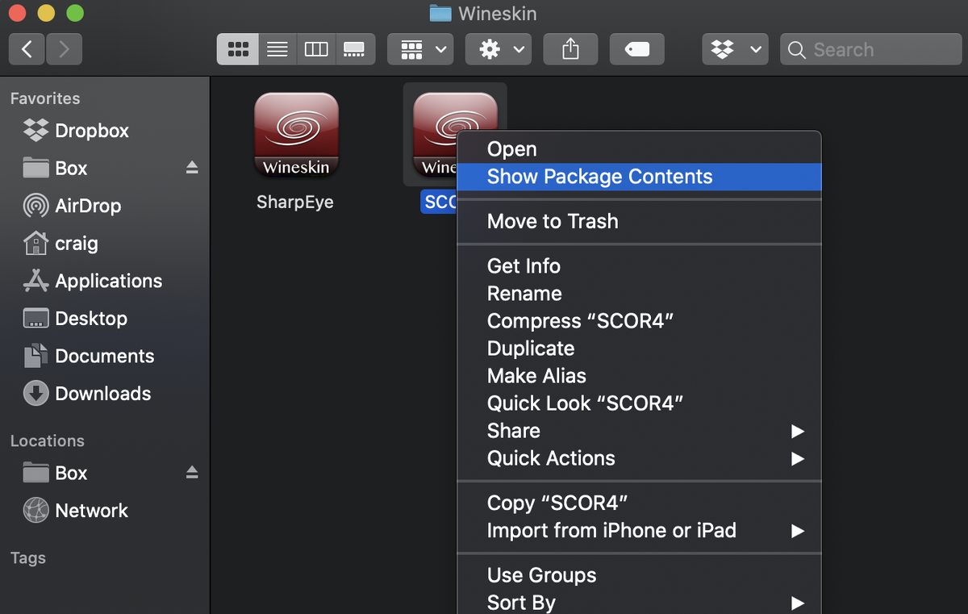The image size is (968, 614).
Task: Click the Back navigation arrow
Action: [27, 49]
